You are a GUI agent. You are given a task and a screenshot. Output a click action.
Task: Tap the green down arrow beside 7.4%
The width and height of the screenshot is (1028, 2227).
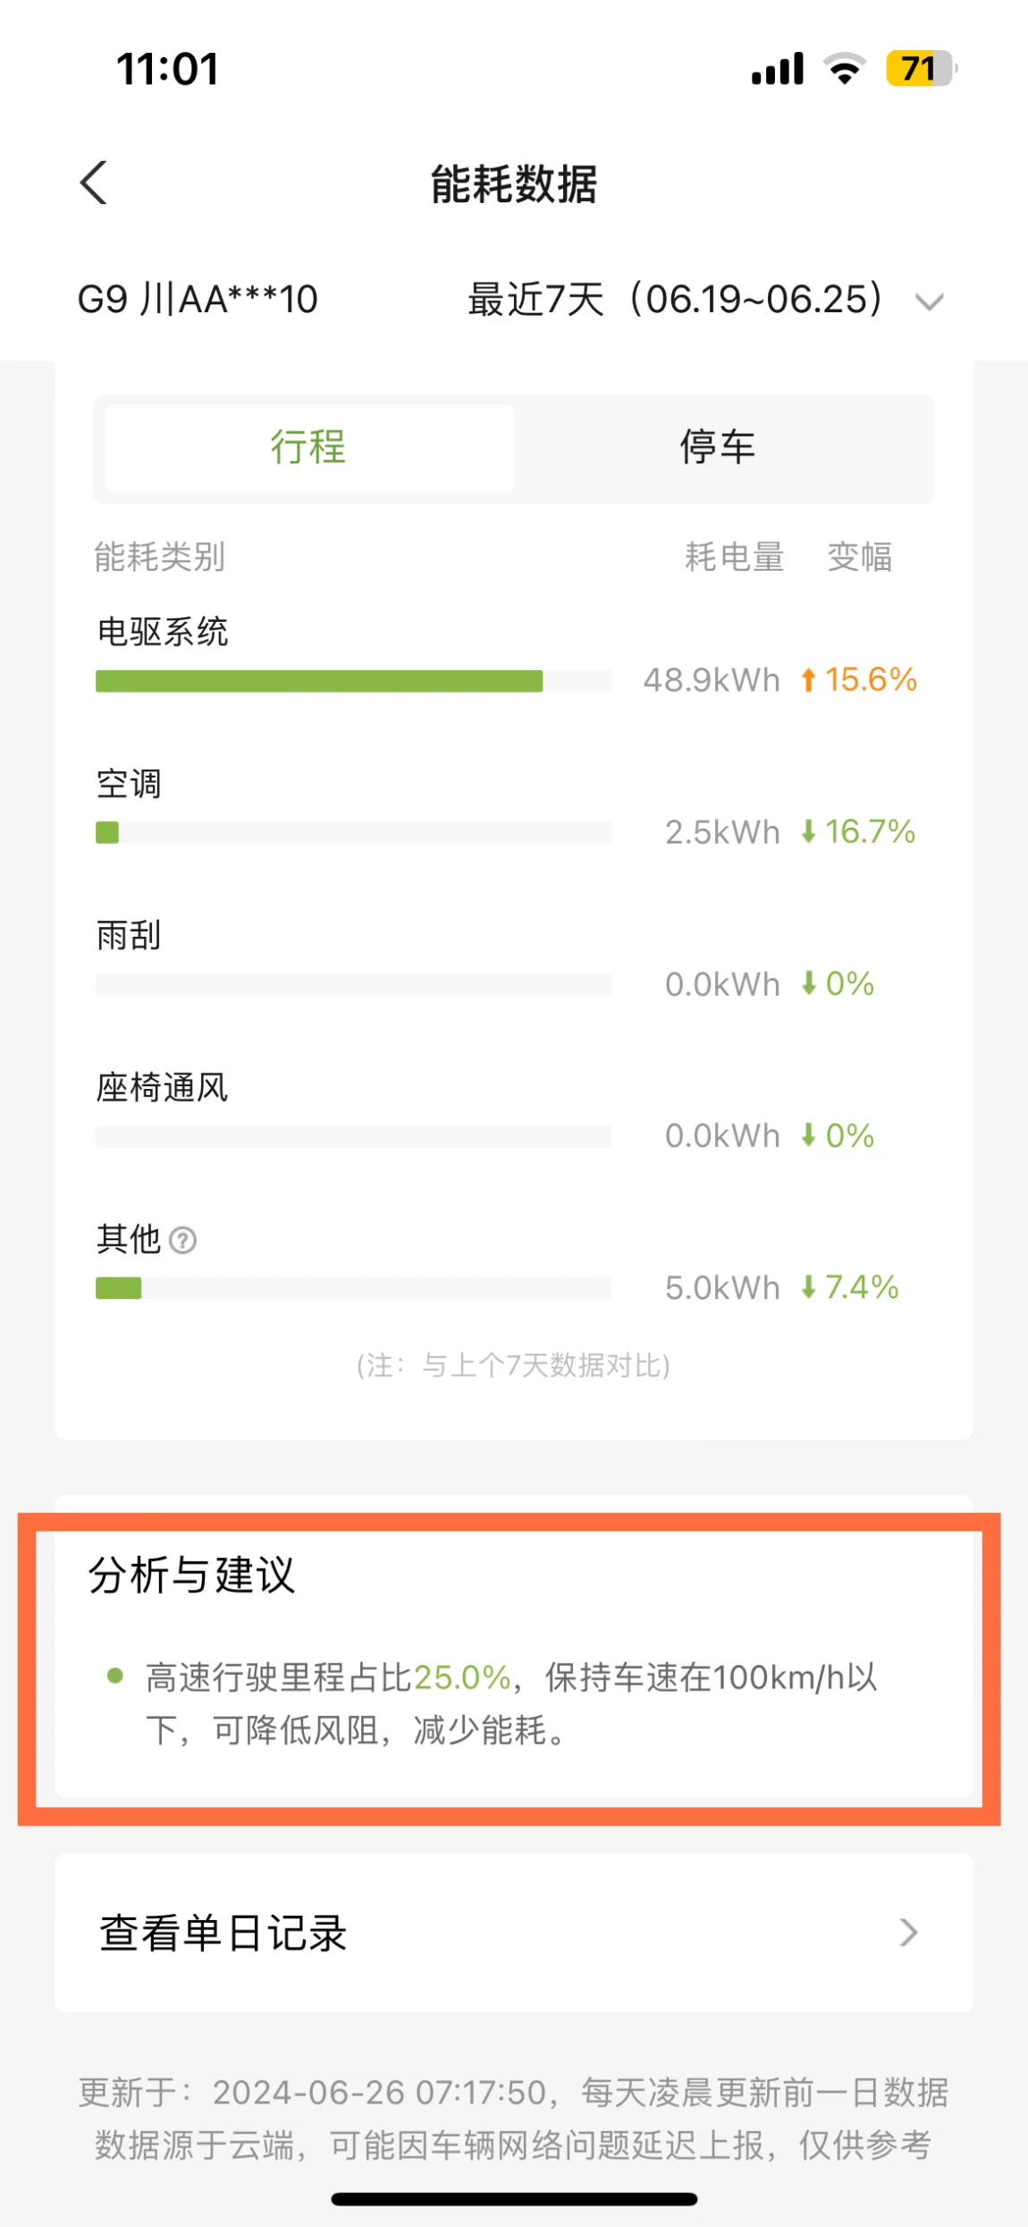(808, 1288)
